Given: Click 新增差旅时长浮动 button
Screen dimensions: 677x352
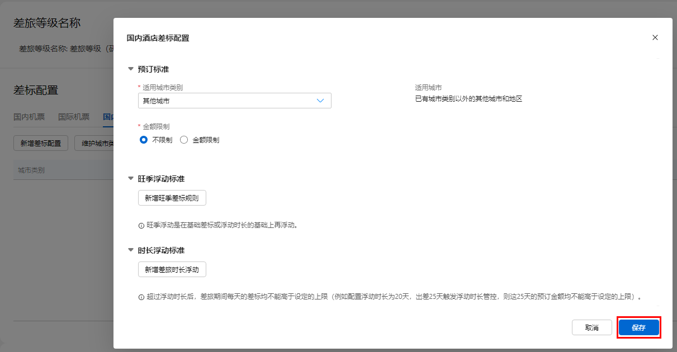Looking at the screenshot, I should (172, 269).
